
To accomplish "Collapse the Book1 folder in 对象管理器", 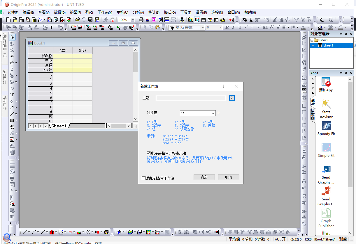I will point(311,40).
